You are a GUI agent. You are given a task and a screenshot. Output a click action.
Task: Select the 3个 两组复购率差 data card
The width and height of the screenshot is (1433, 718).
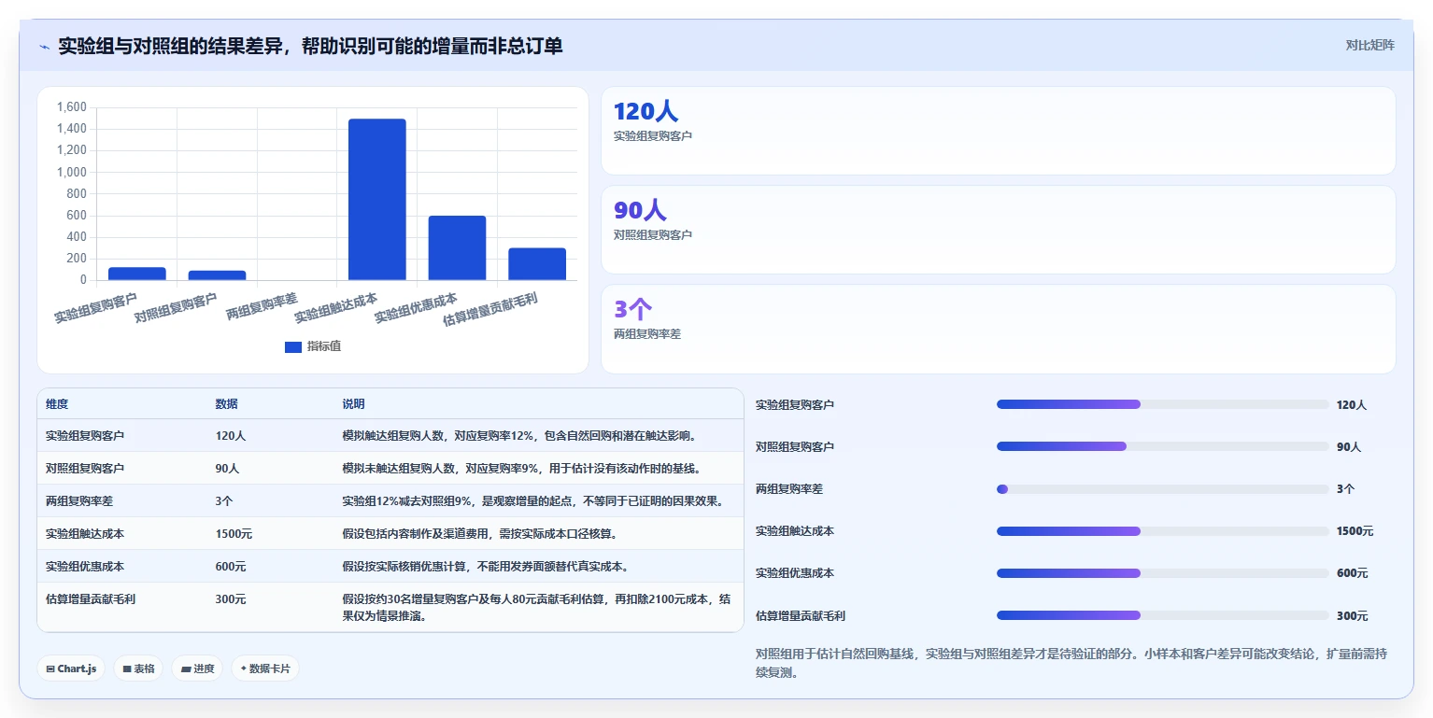[998, 329]
